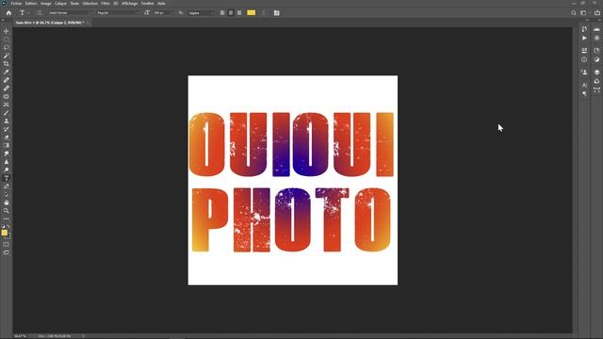603x339 pixels.
Task: Open the yellow text color swatch
Action: pyautogui.click(x=252, y=12)
